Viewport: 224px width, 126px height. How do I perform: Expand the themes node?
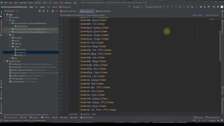pos(12,55)
